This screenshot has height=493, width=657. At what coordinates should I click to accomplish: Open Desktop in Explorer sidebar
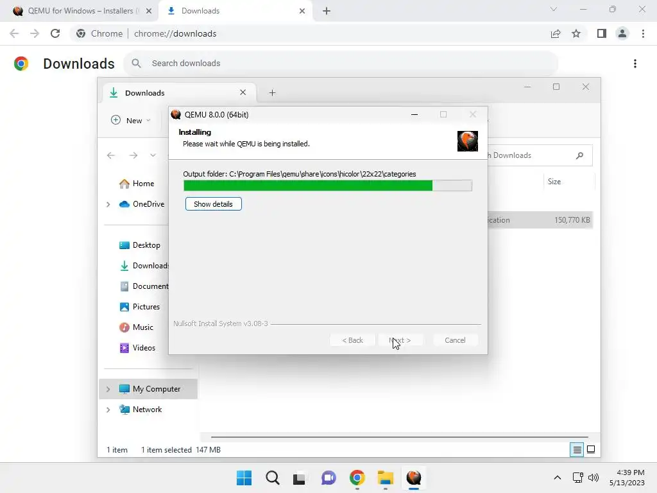point(139,245)
